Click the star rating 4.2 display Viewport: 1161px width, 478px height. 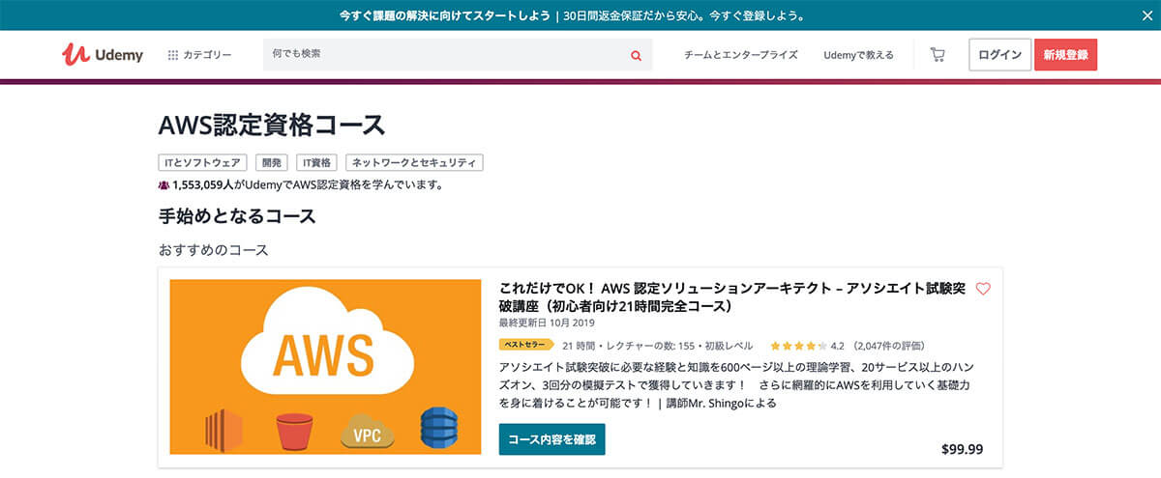(x=807, y=345)
